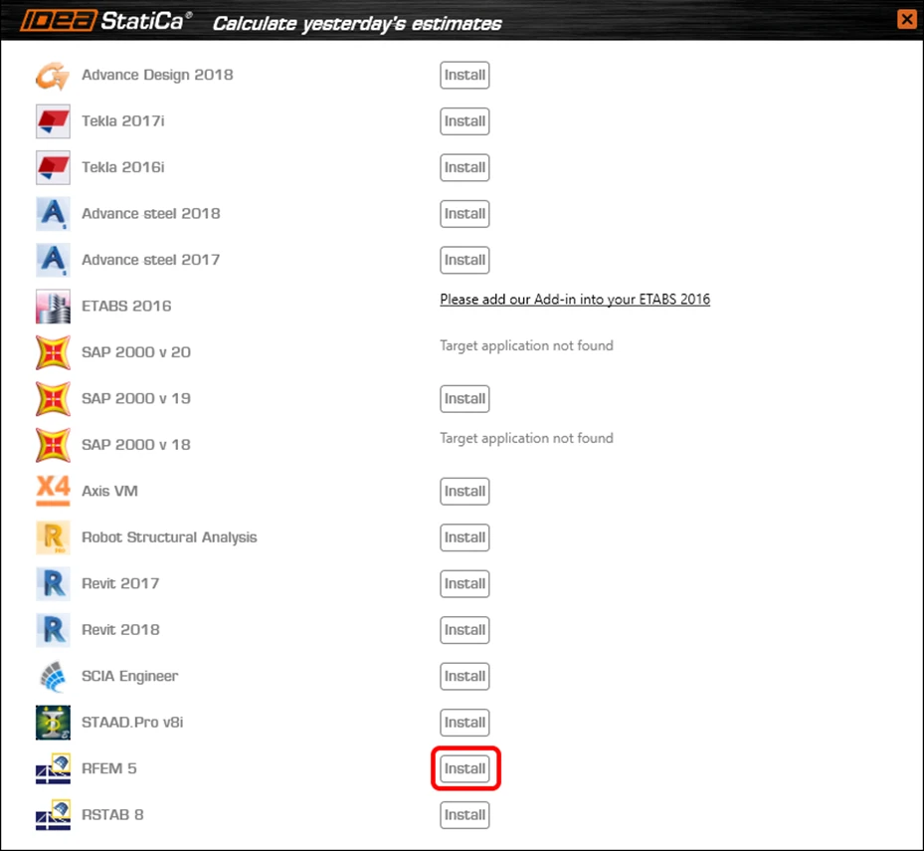Click the Axis VM X4 icon

pyautogui.click(x=53, y=491)
